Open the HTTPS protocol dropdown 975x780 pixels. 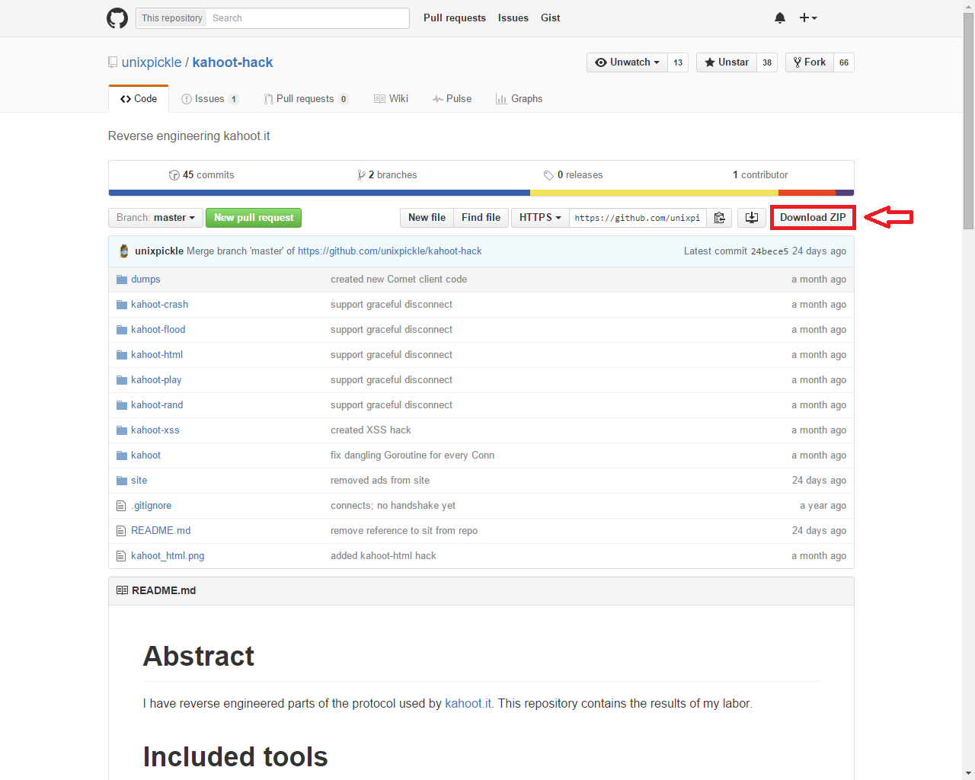pyautogui.click(x=540, y=218)
